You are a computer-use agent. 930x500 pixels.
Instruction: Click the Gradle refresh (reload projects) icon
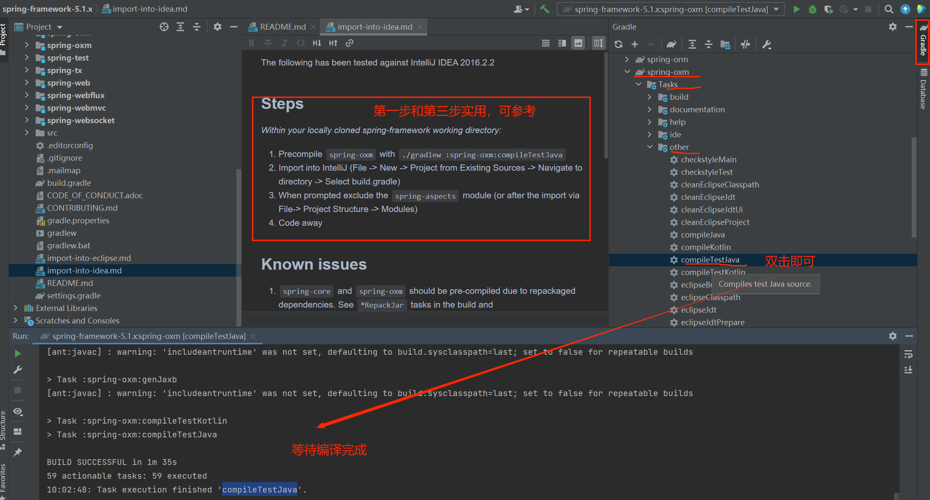point(618,44)
